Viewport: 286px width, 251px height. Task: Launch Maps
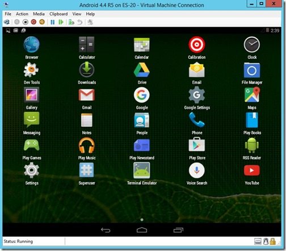coord(252,94)
